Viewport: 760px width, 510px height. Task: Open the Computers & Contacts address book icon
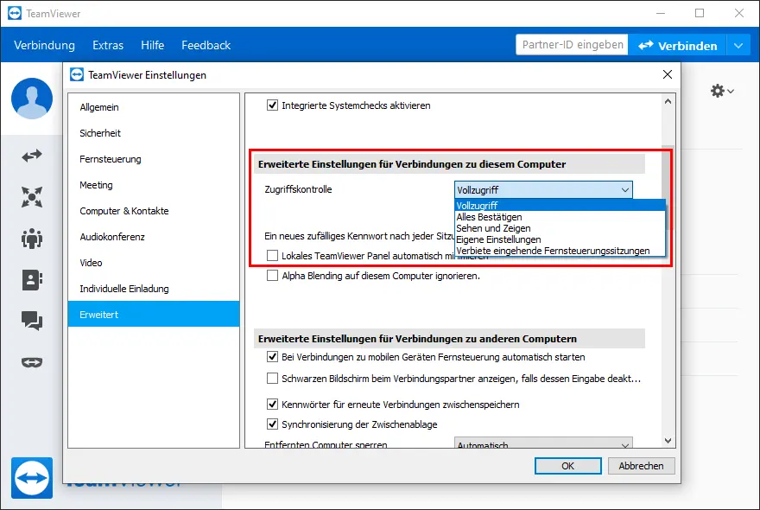pos(32,280)
